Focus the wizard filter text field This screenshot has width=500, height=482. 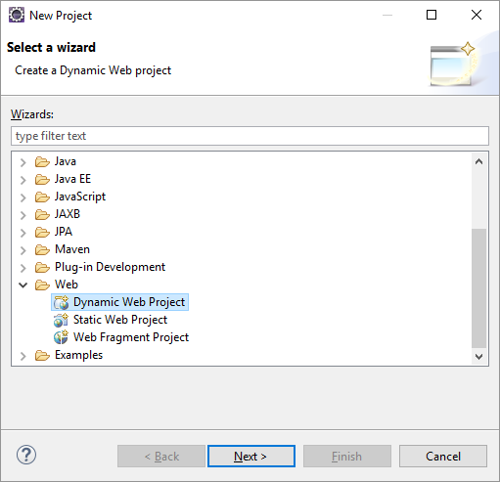click(x=250, y=136)
